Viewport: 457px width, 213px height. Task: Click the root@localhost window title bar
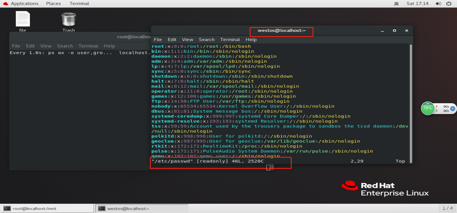(x=80, y=37)
